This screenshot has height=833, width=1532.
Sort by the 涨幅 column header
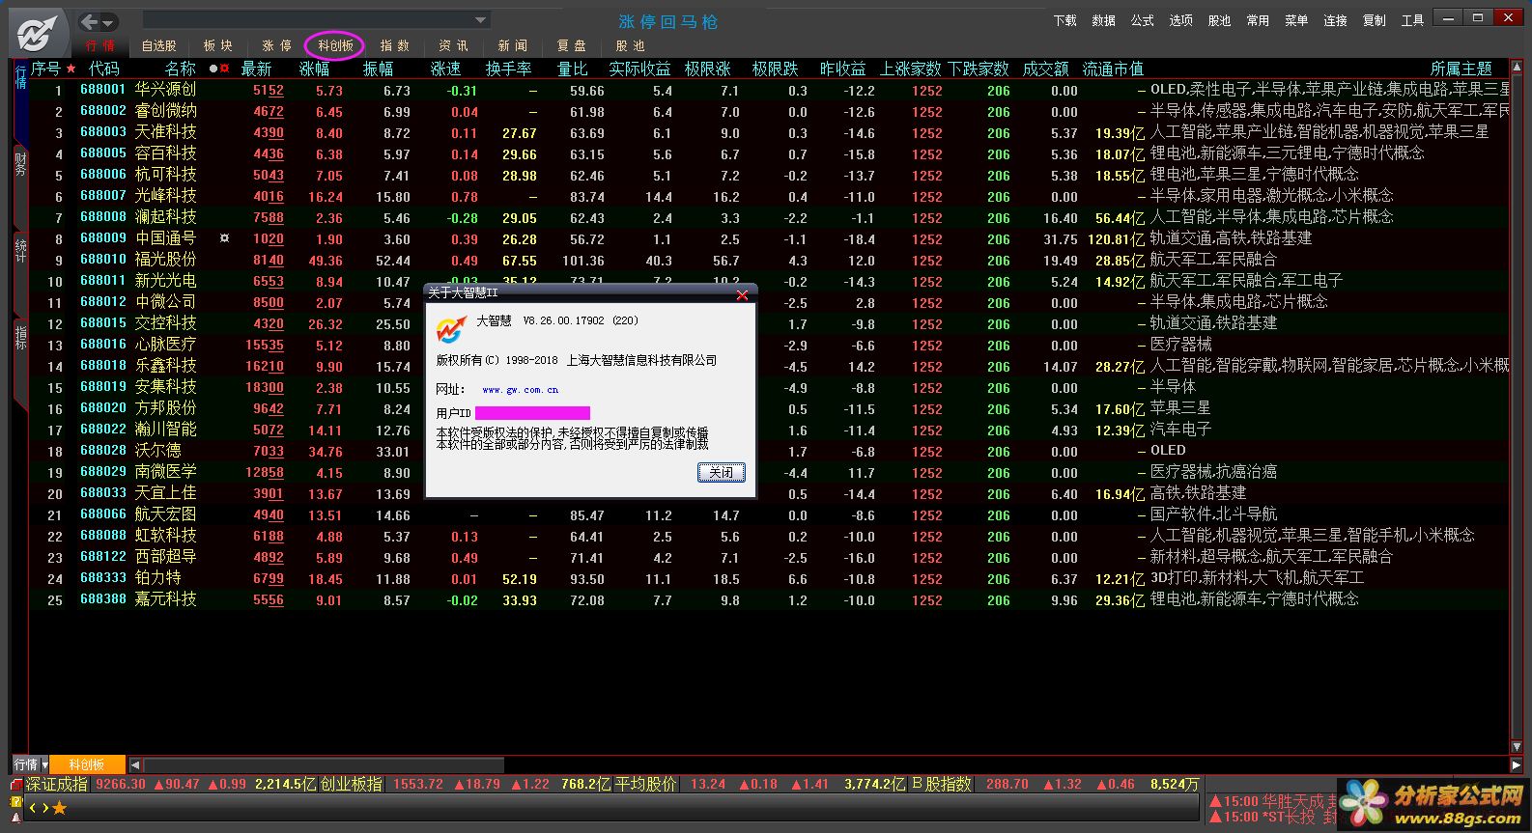tap(314, 69)
